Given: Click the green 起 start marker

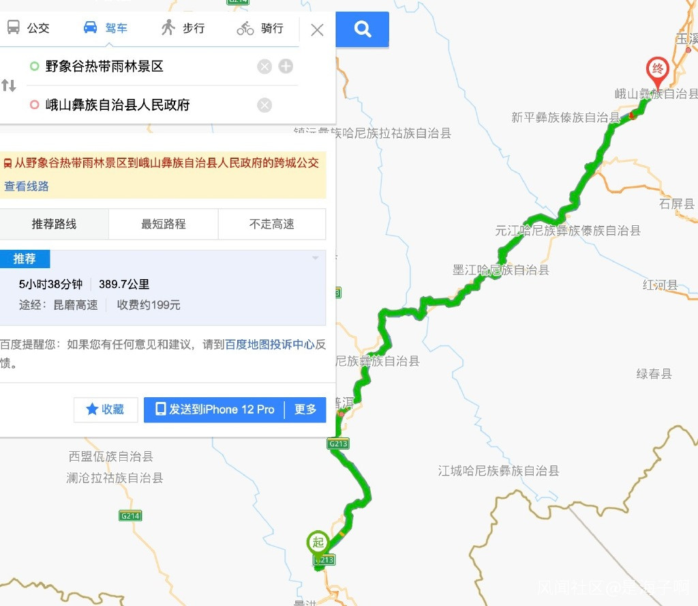Looking at the screenshot, I should point(318,543).
